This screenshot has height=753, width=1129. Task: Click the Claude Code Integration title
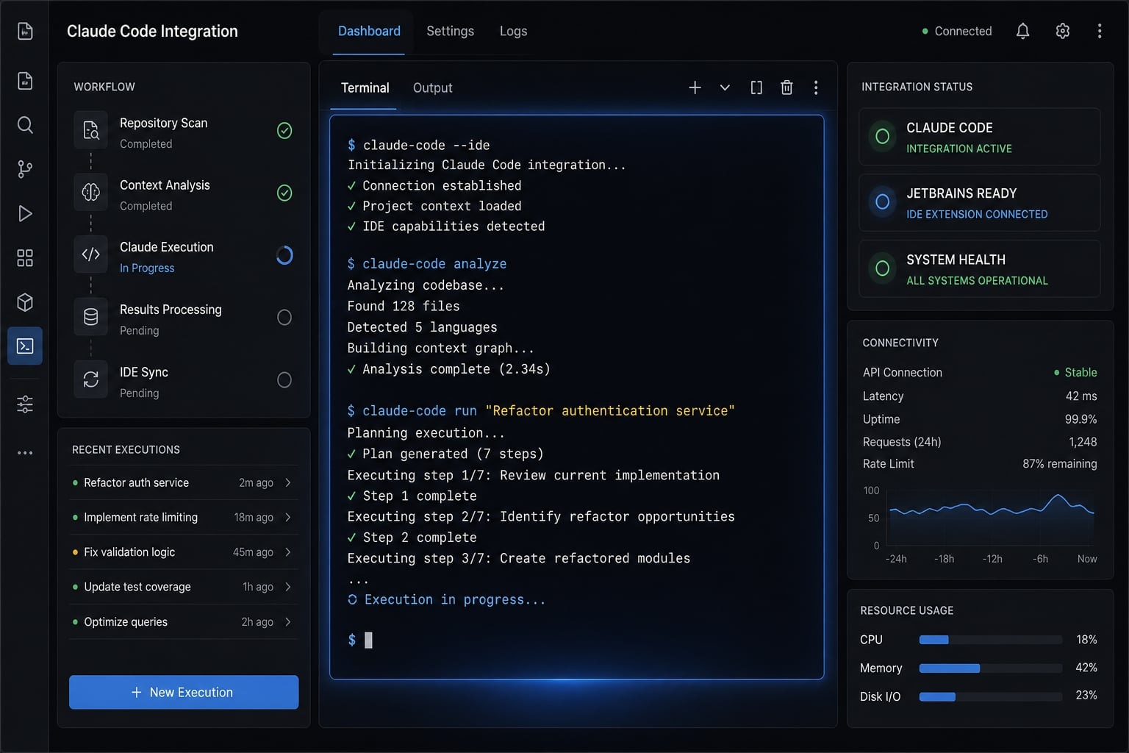click(x=152, y=31)
